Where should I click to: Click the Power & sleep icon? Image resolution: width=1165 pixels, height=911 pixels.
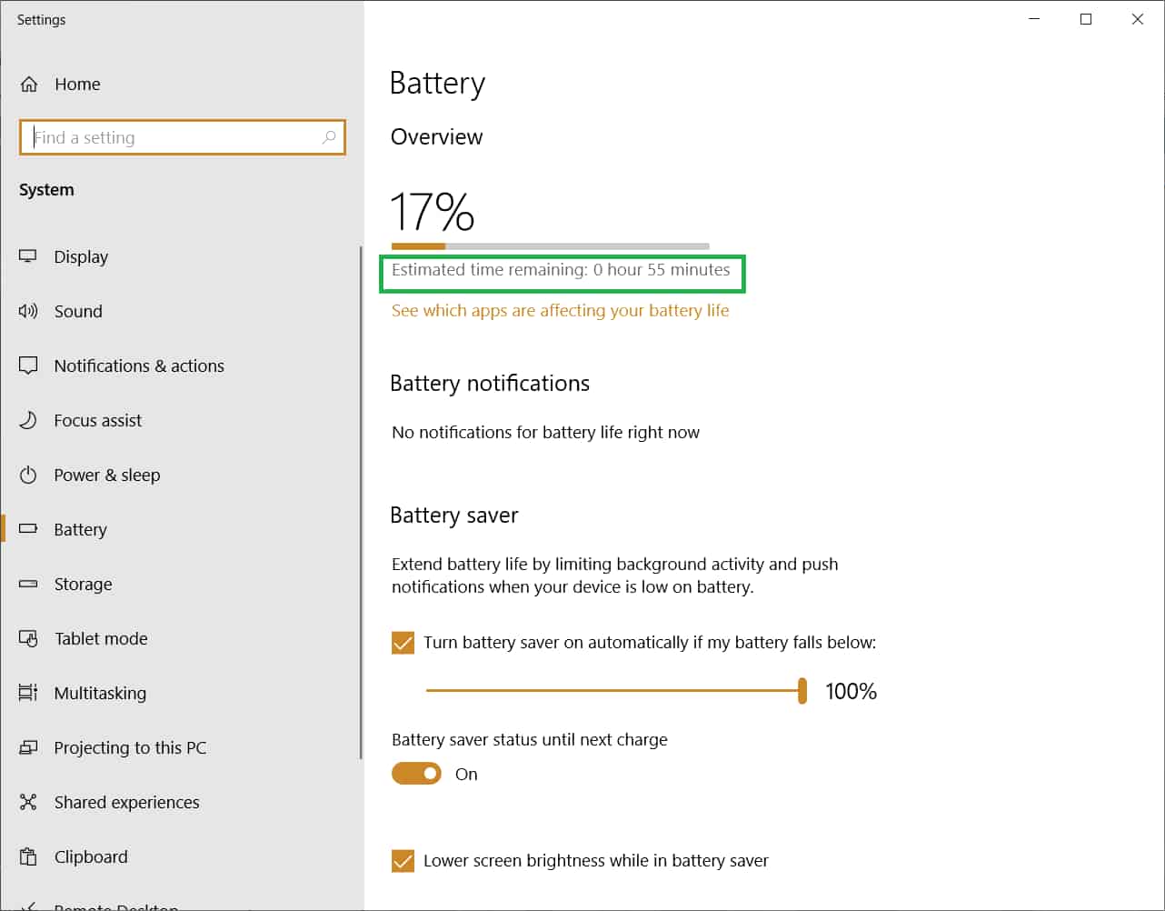pyautogui.click(x=28, y=475)
